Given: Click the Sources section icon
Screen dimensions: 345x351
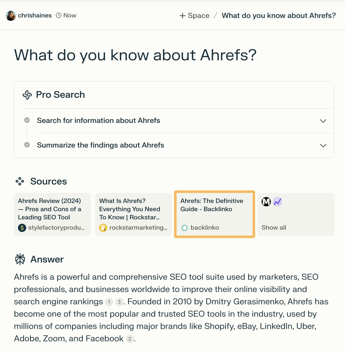Looking at the screenshot, I should [x=20, y=181].
